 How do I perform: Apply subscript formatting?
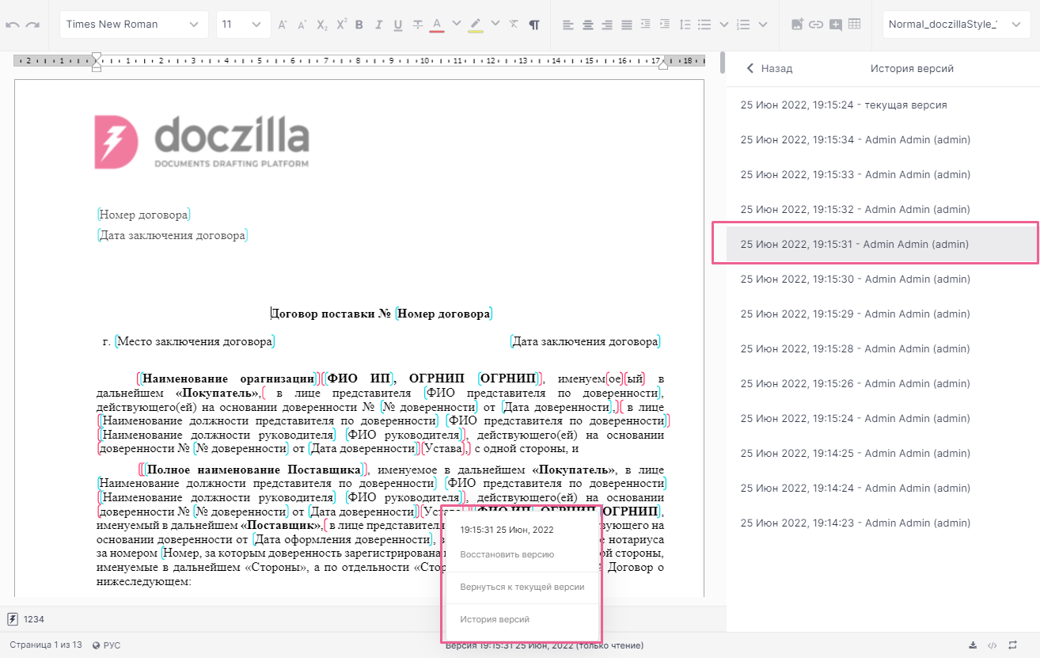(x=322, y=25)
